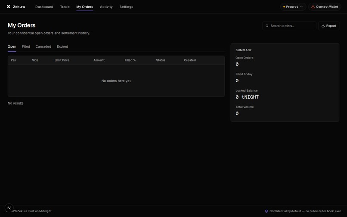This screenshot has width=347, height=217.
Task: Expand the Preprod chevron arrow
Action: point(301,7)
